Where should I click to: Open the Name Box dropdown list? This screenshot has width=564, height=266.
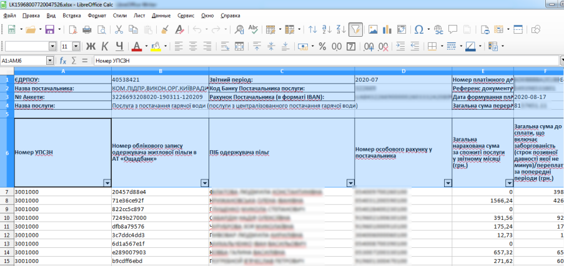click(51, 60)
